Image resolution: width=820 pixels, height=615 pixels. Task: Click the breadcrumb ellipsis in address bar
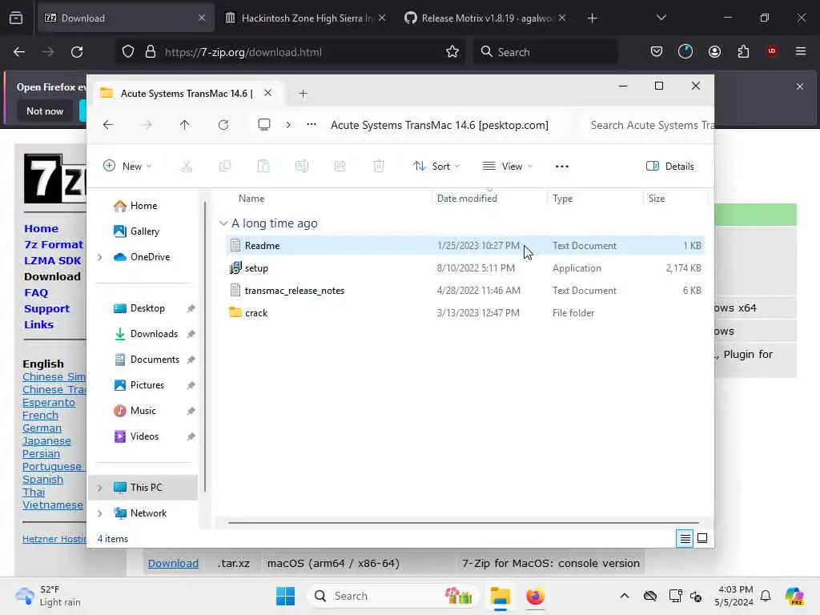(x=312, y=124)
